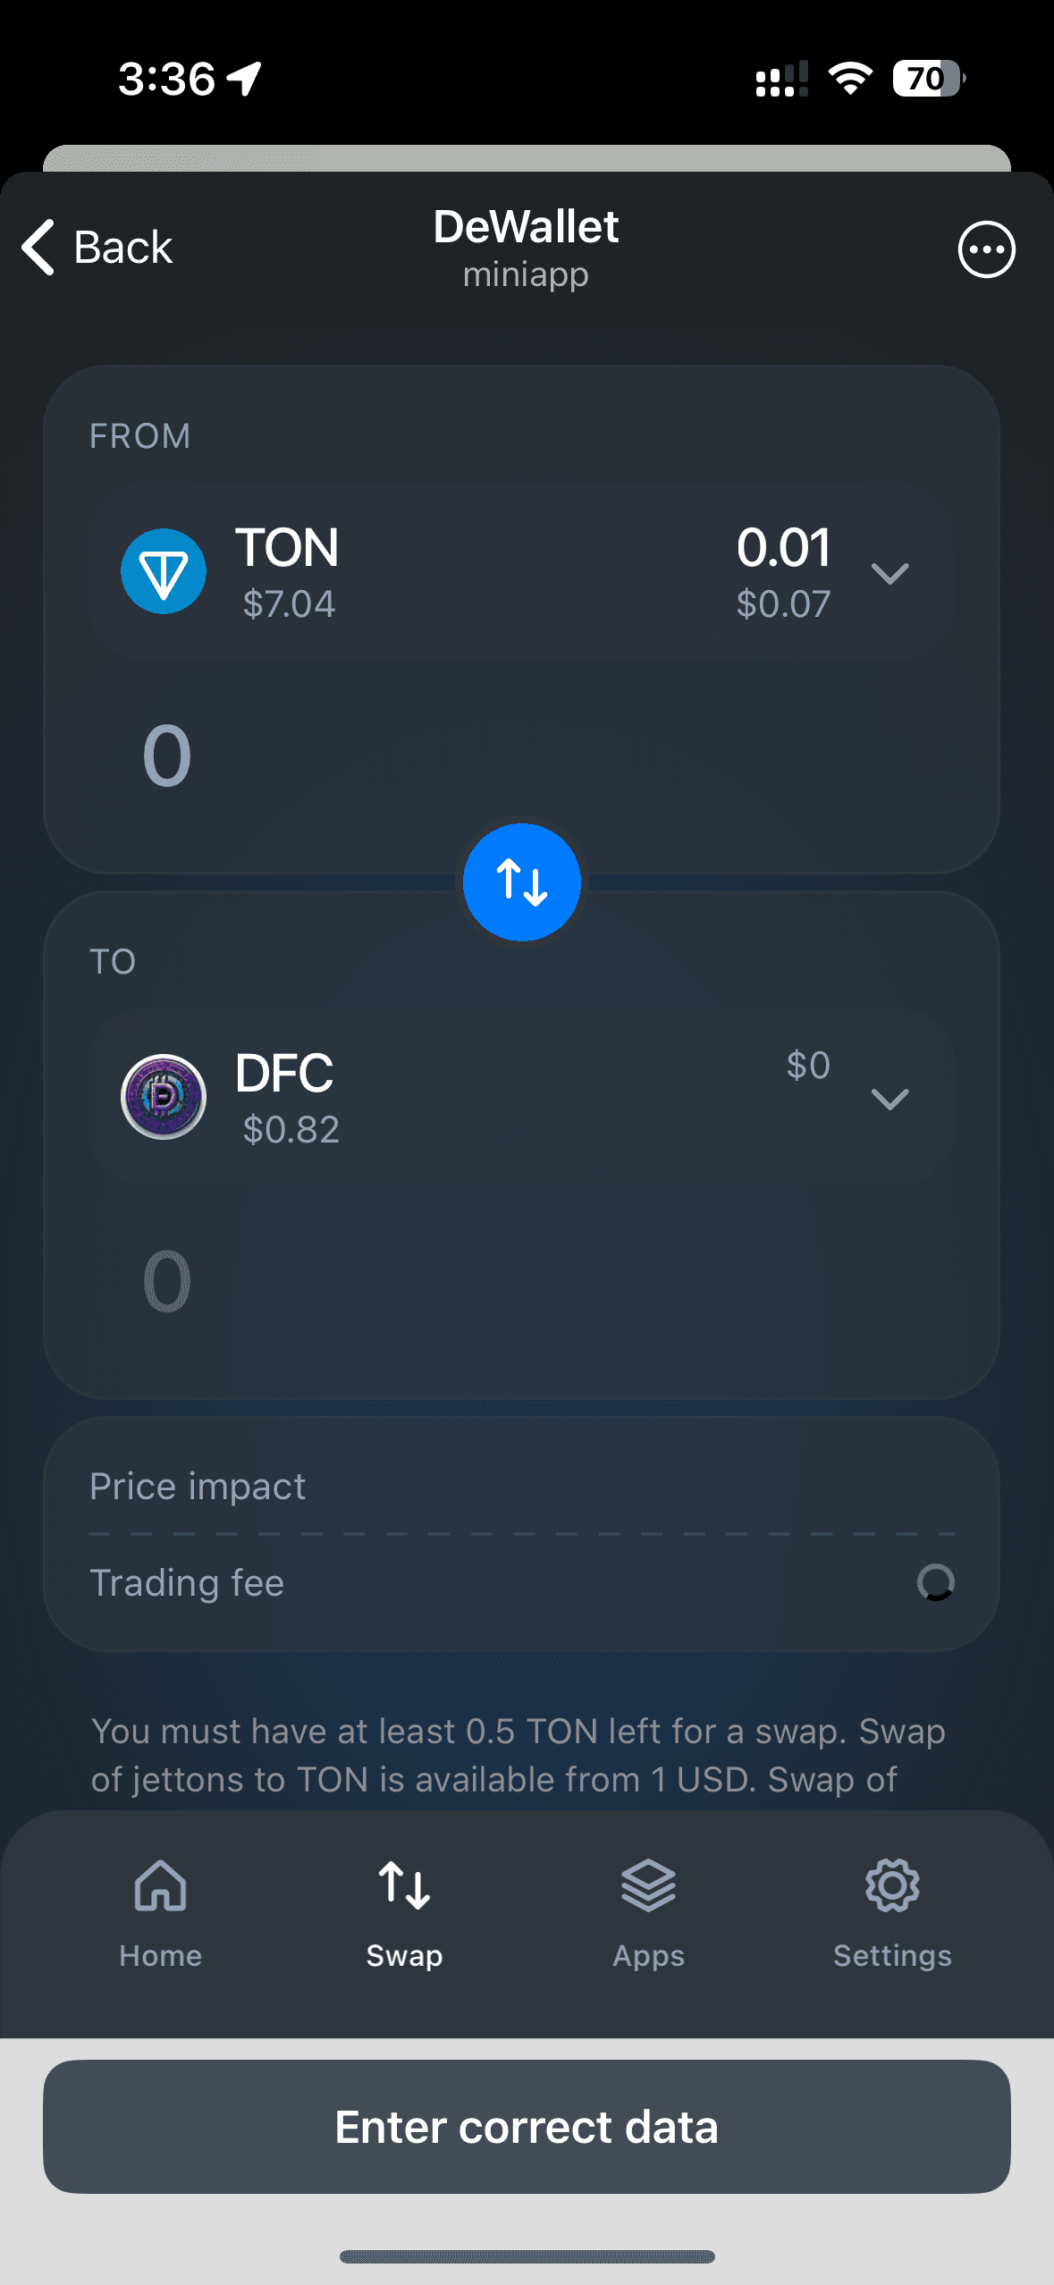Switch to the Apps tab label
Image resolution: width=1054 pixels, height=2285 pixels.
(x=648, y=1956)
